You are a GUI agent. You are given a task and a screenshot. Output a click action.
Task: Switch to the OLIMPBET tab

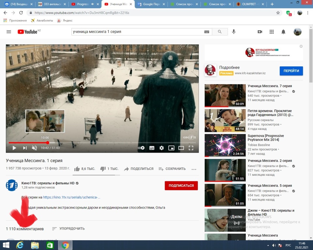[250, 4]
